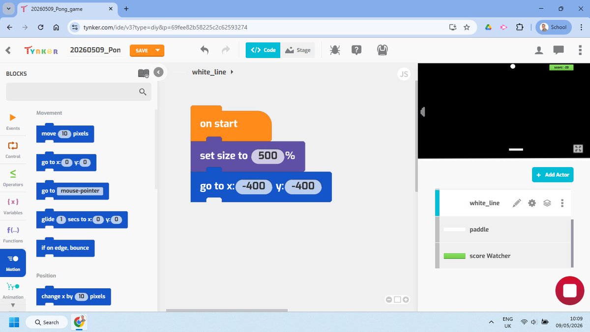The height and width of the screenshot is (332, 590).
Task: Open the question mark help icon
Action: 357,50
